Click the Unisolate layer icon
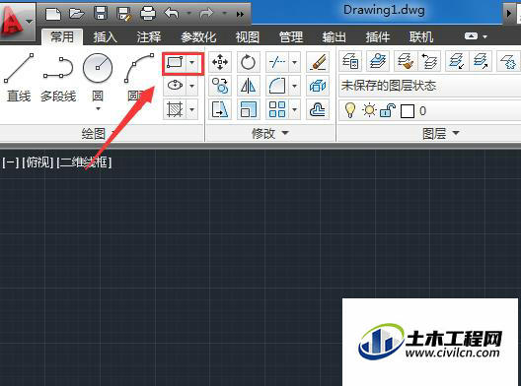Viewport: 521px width, 386px height. point(482,61)
